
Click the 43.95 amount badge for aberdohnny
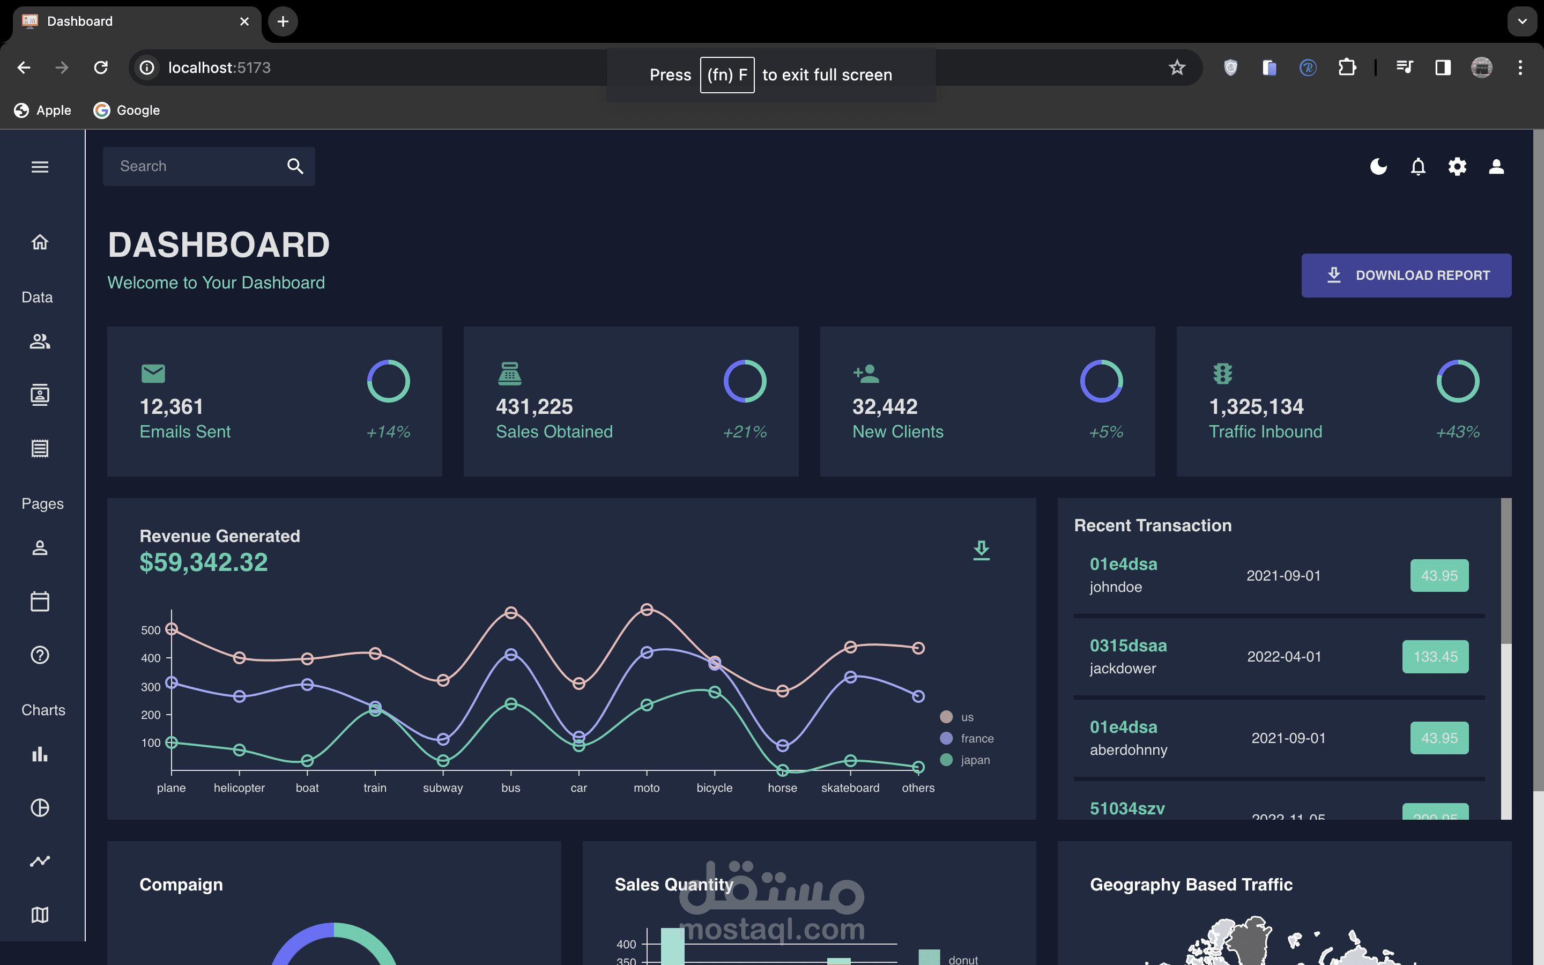tap(1439, 738)
